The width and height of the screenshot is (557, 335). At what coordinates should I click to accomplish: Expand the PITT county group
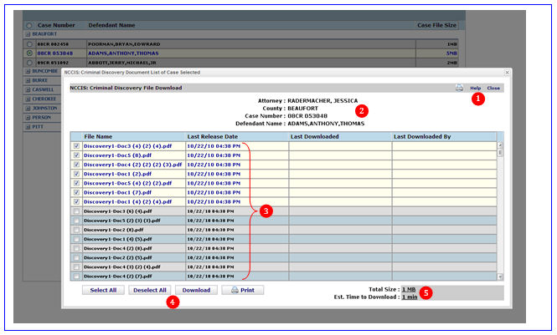tap(28, 127)
